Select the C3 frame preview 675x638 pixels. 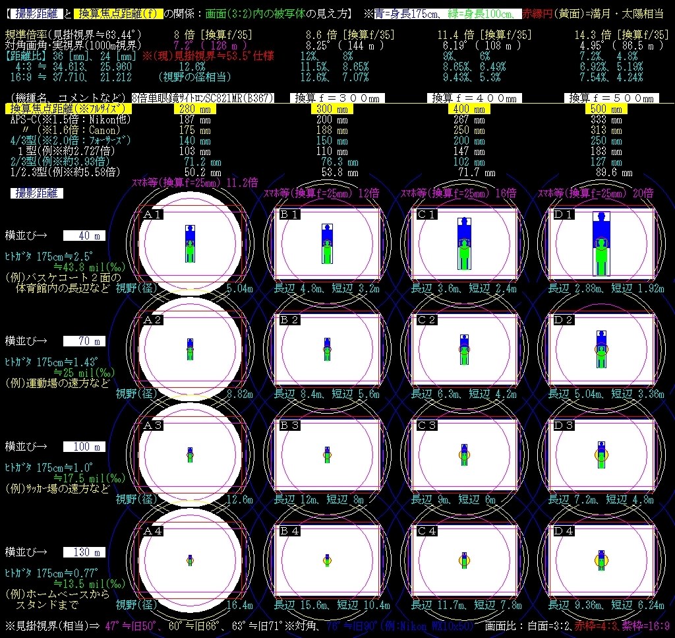coord(464,455)
